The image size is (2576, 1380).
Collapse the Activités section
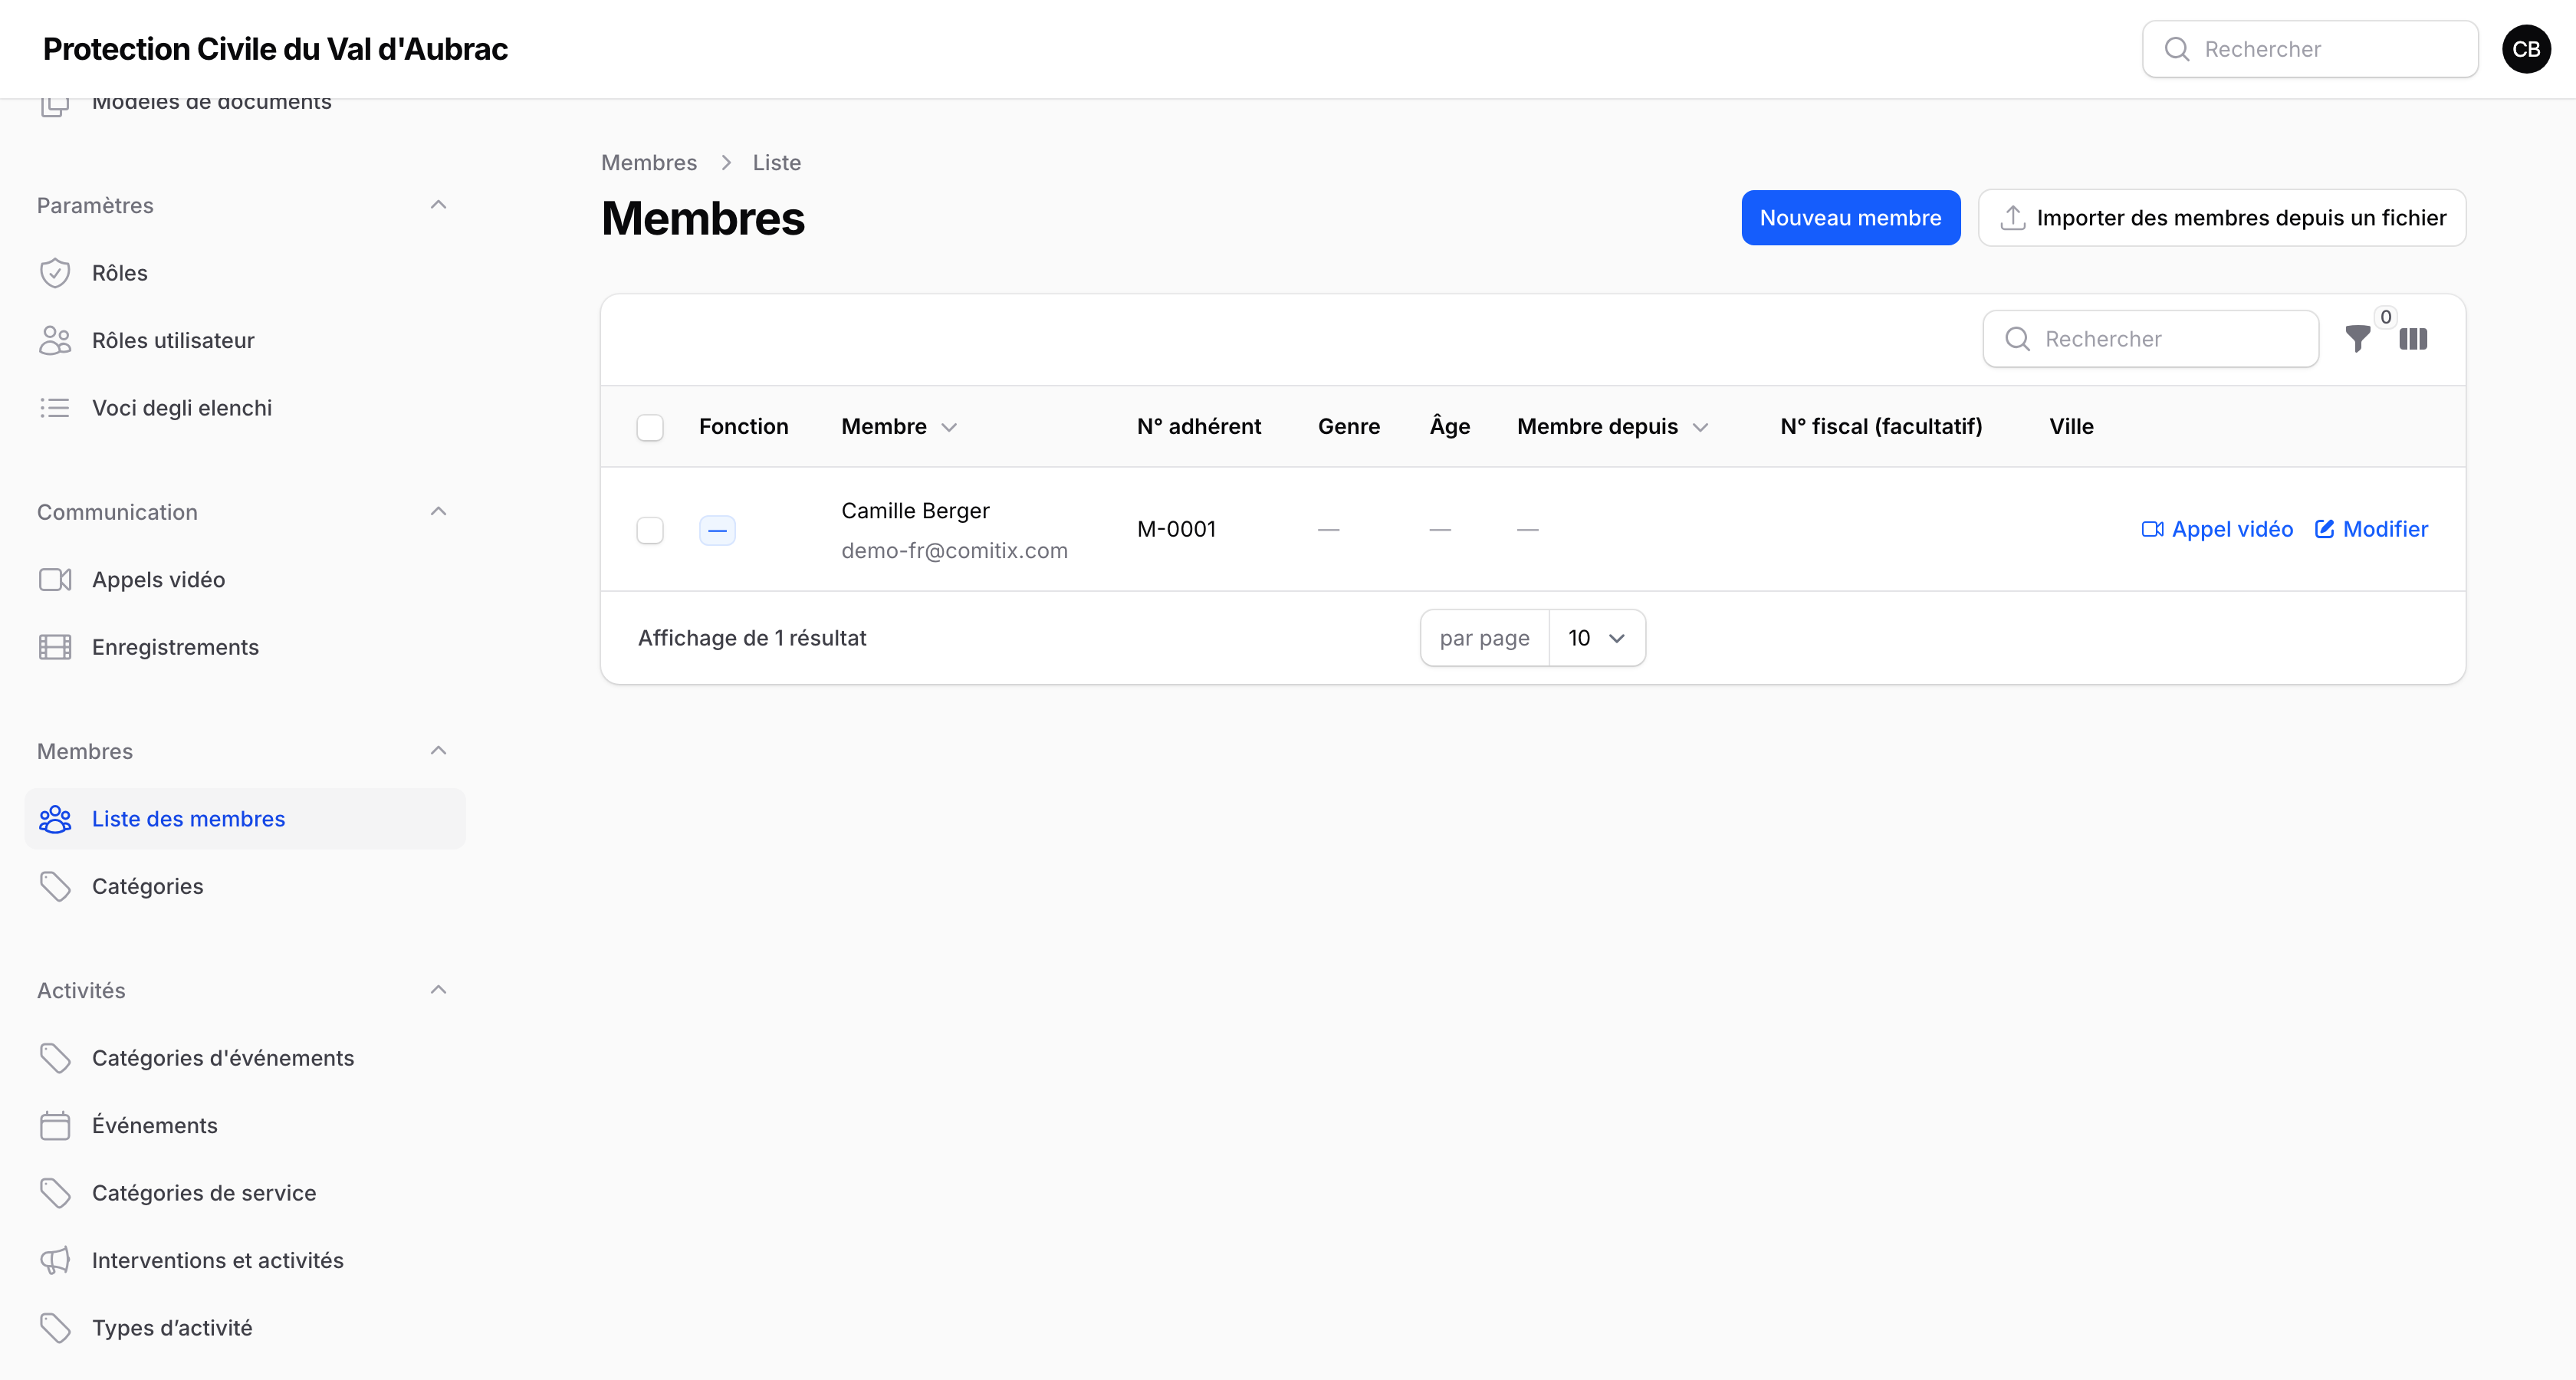pos(438,990)
